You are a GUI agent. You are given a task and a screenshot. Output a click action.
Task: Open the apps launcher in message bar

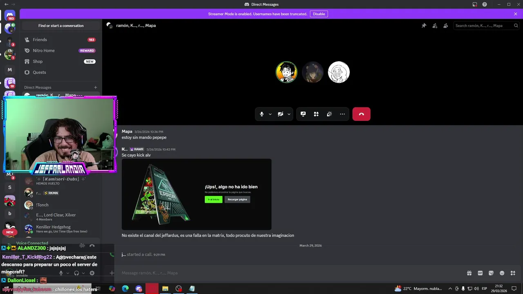(513, 273)
